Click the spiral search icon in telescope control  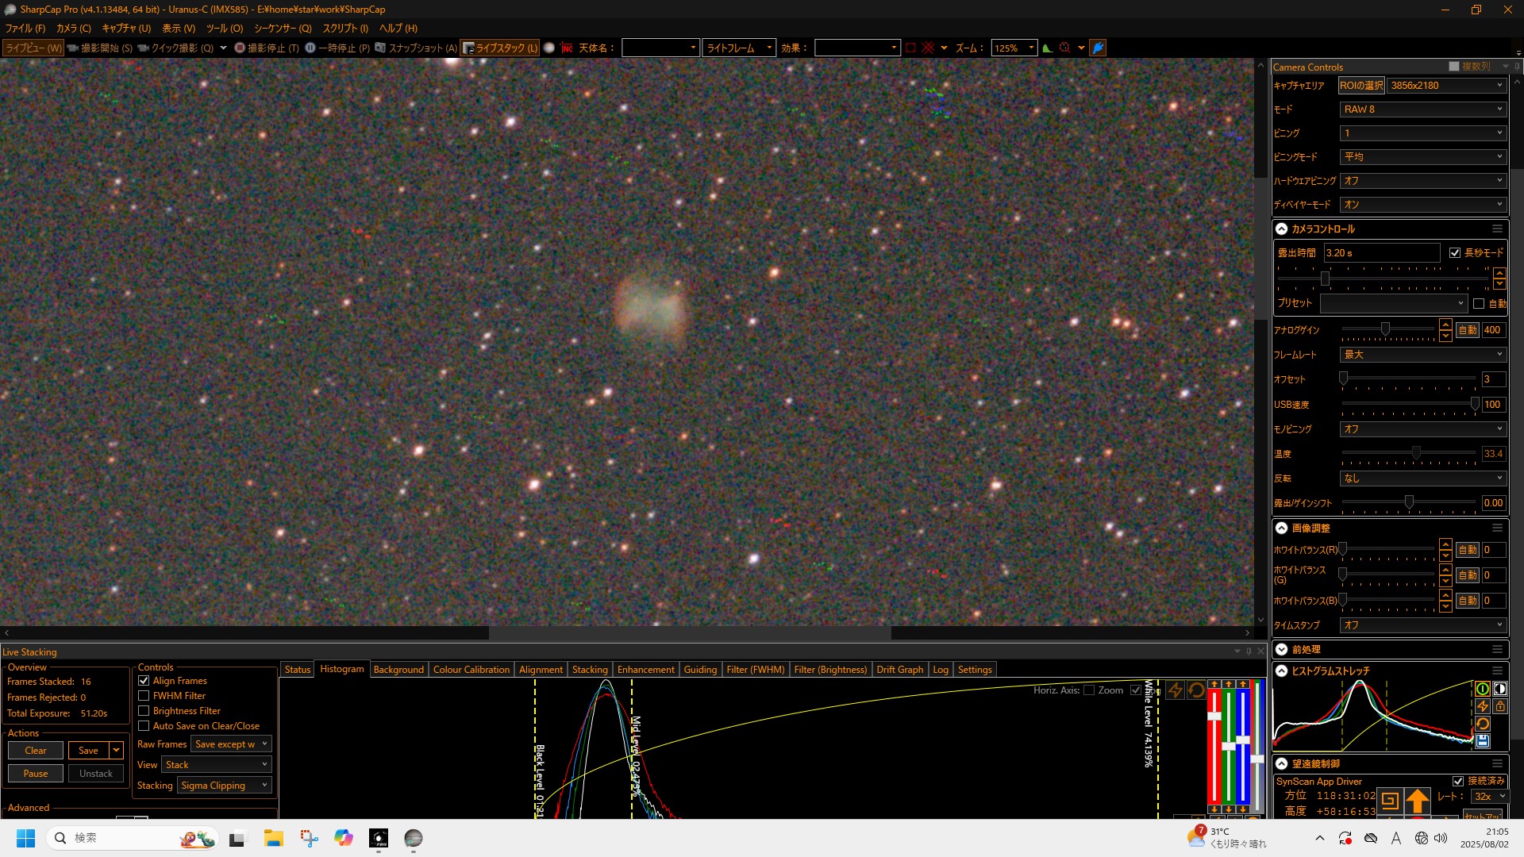[x=1390, y=800]
